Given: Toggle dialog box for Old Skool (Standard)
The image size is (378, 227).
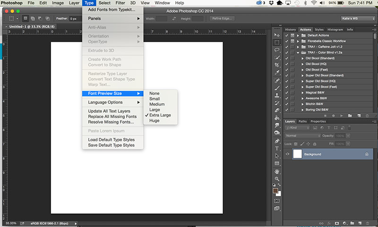Looking at the screenshot, I should click(x=292, y=58).
